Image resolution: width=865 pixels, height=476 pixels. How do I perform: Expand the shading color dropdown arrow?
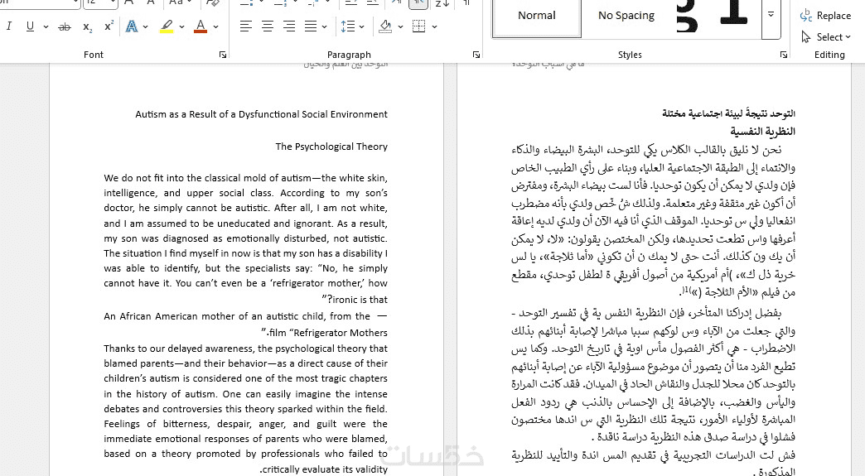point(400,26)
